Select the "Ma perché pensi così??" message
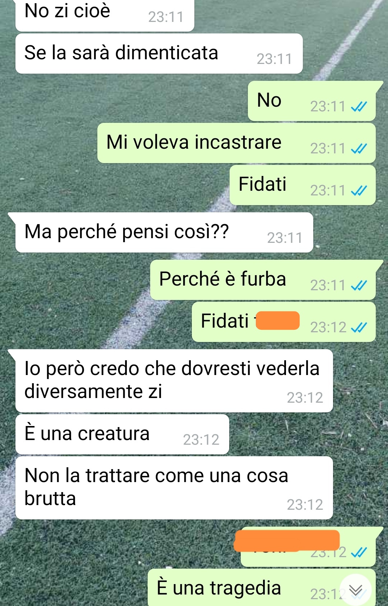 pyautogui.click(x=164, y=232)
